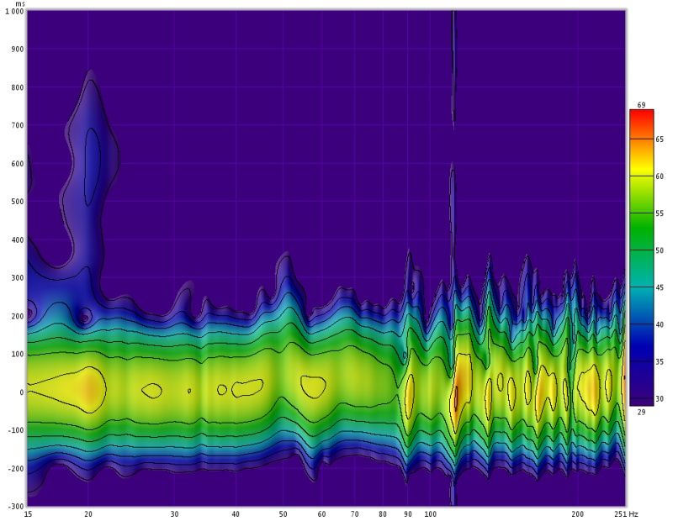Select the '400' time axis label
This screenshot has height=521, width=673.
[x=18, y=239]
